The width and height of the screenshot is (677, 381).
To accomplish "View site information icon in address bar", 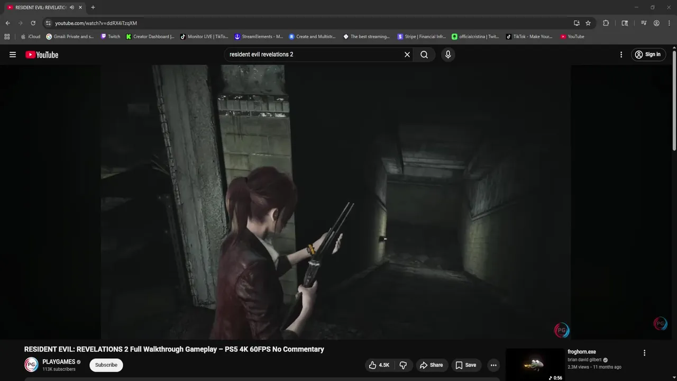I will tap(48, 23).
